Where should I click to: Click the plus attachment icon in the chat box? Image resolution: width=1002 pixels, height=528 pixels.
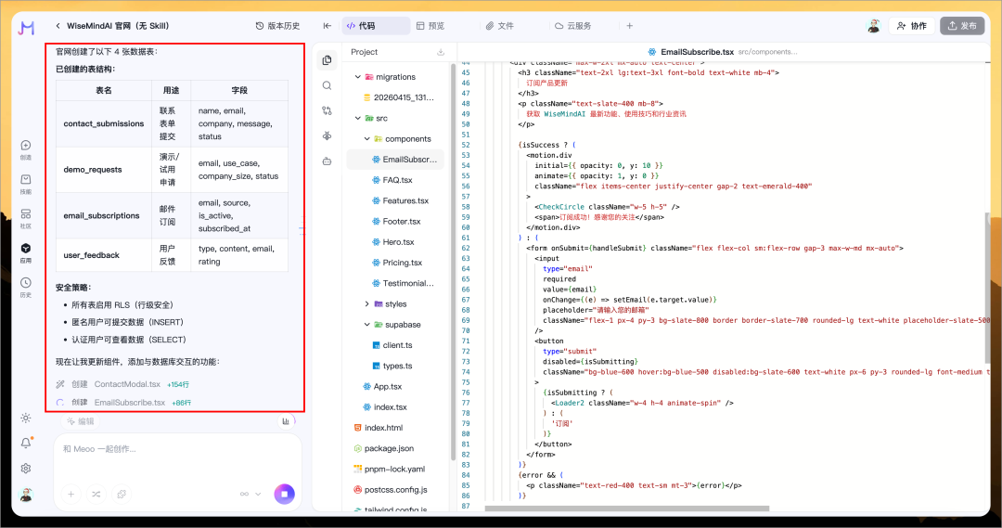[x=71, y=494]
